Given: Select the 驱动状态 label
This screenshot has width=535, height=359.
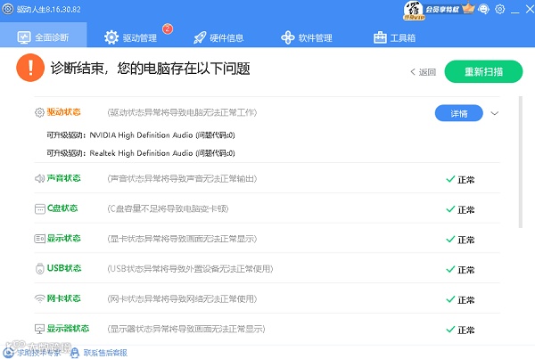Looking at the screenshot, I should (64, 112).
